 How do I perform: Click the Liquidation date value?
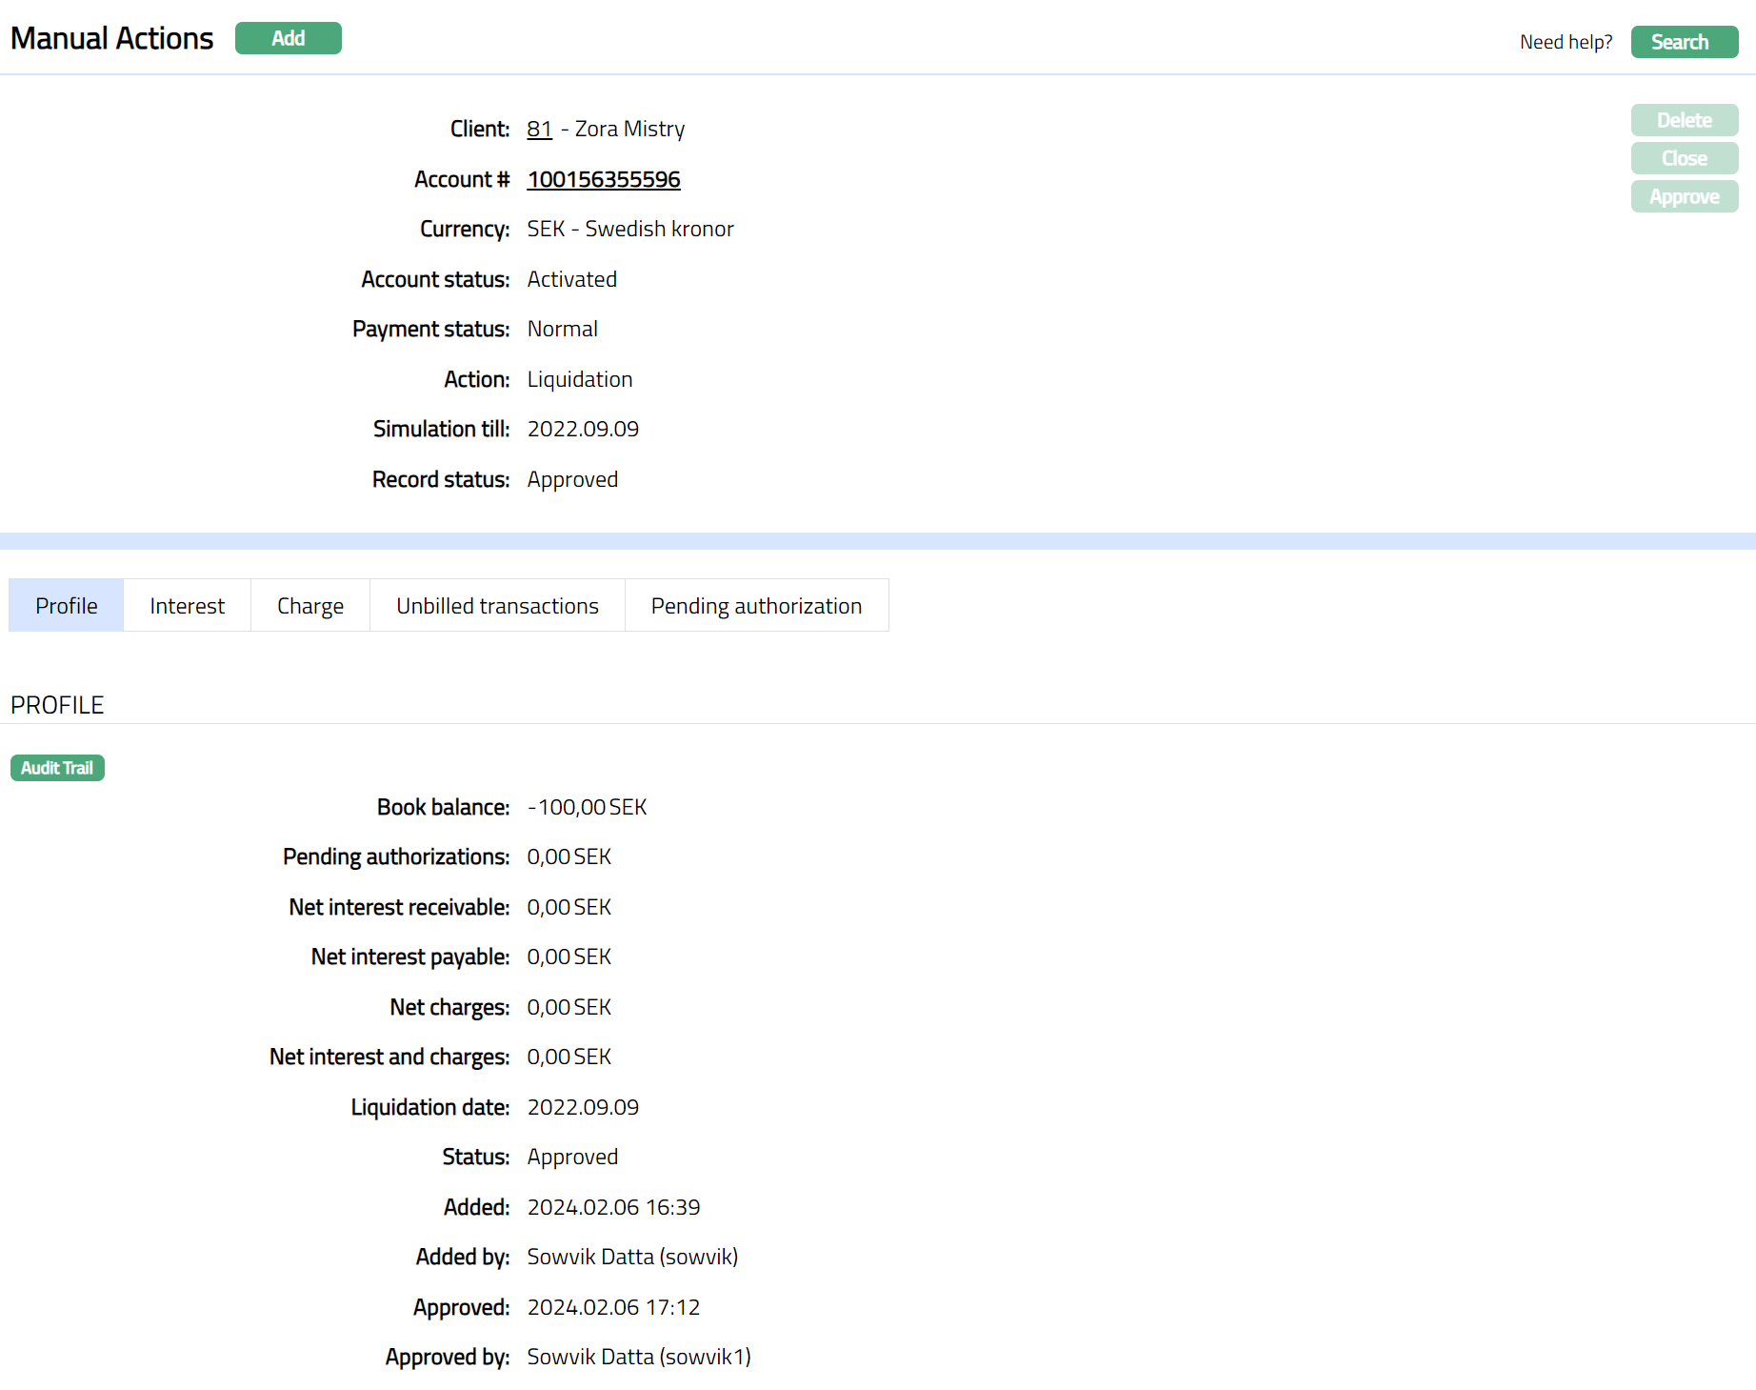click(x=583, y=1107)
